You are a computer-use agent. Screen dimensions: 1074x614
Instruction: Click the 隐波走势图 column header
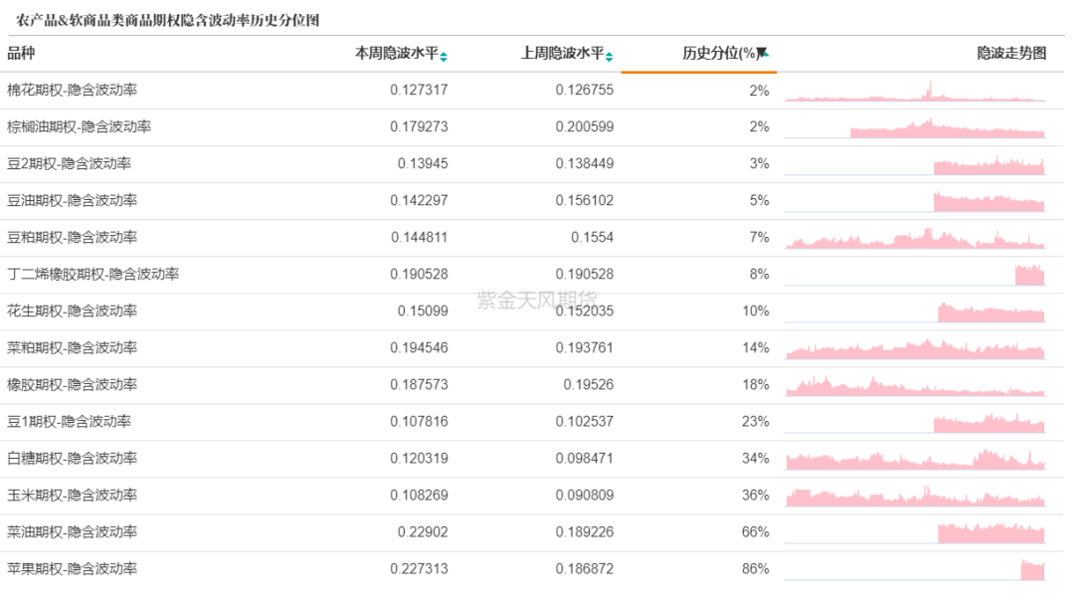pos(1011,54)
